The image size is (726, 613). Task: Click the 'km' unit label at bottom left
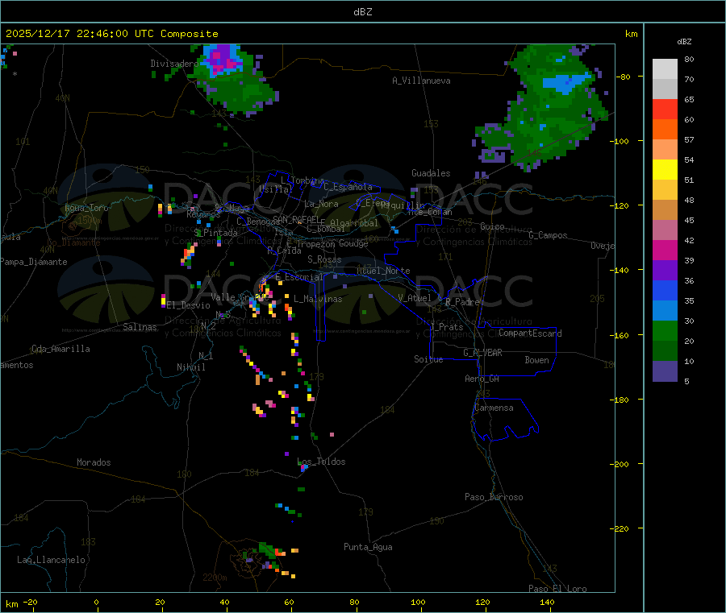coord(11,604)
